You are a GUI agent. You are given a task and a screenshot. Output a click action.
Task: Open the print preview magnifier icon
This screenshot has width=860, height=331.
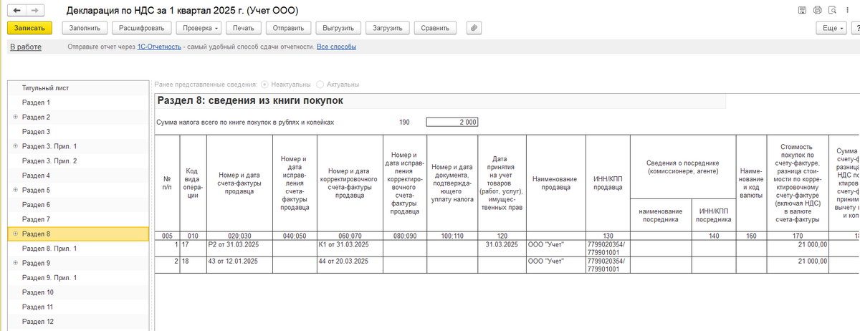pyautogui.click(x=832, y=11)
